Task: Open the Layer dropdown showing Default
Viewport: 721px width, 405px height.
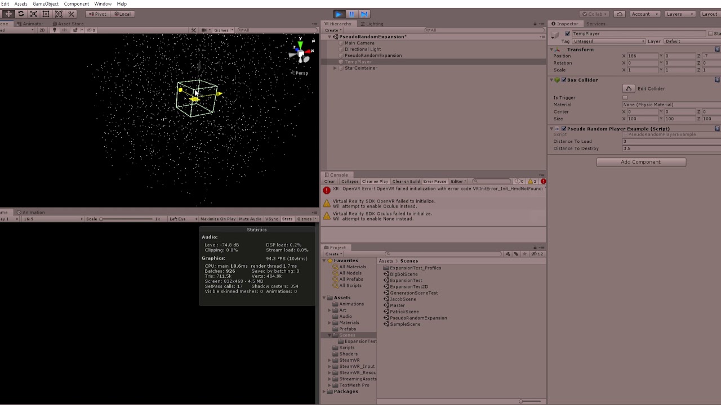Action: 692,41
